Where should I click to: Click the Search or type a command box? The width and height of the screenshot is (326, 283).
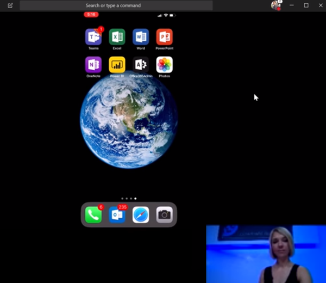[x=116, y=5]
